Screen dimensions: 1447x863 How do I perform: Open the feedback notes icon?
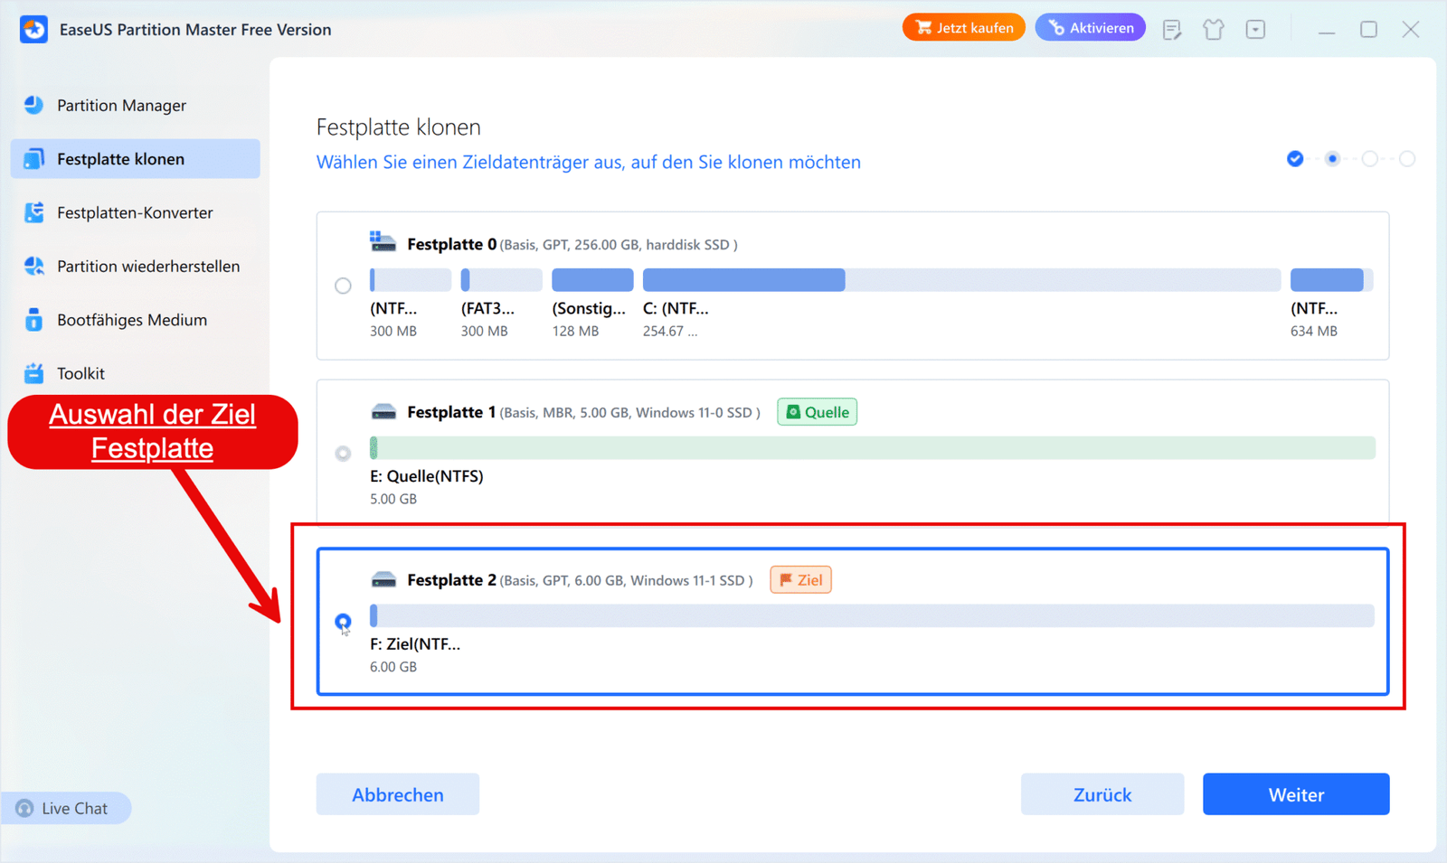click(x=1172, y=29)
